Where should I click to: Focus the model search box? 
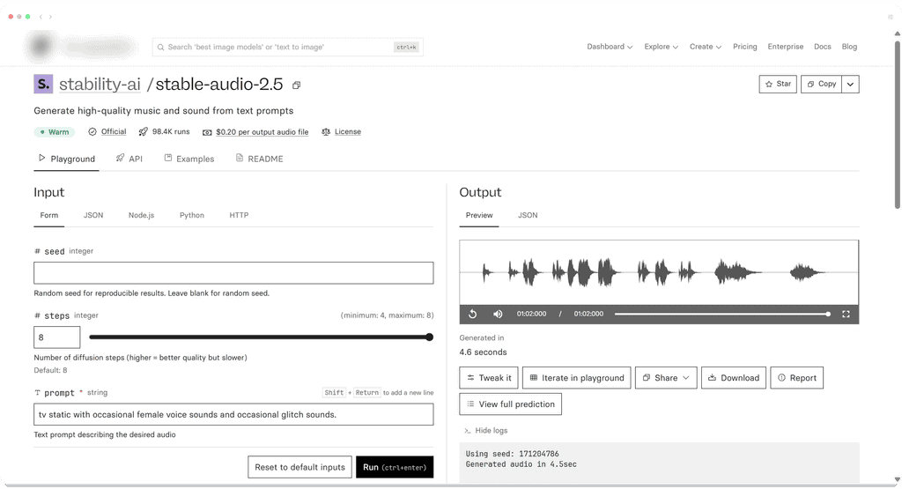[288, 48]
